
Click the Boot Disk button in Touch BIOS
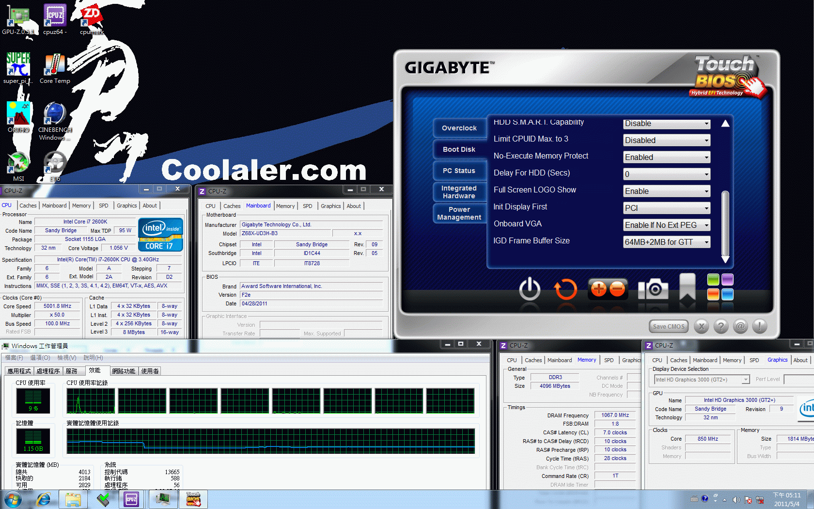[x=459, y=149]
